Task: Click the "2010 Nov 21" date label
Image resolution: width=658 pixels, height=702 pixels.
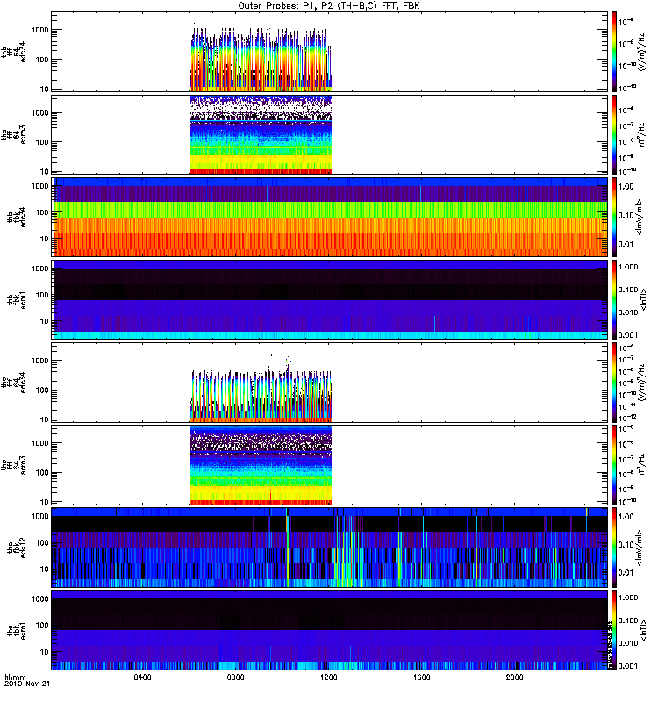Action: 27,684
